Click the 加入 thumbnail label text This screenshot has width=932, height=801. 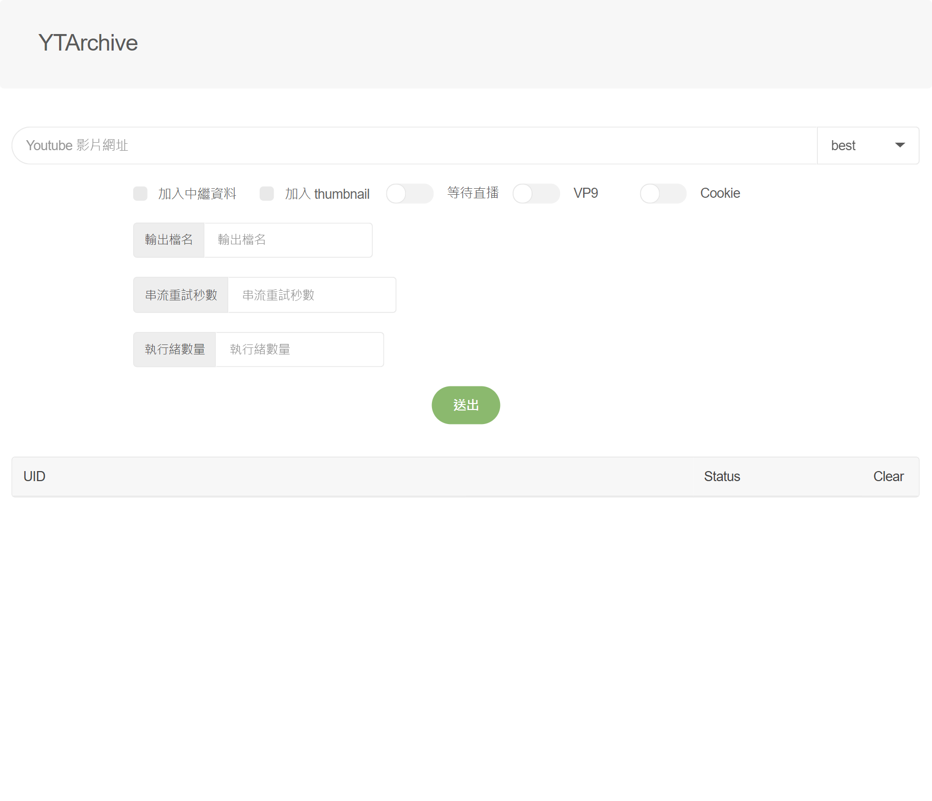327,194
